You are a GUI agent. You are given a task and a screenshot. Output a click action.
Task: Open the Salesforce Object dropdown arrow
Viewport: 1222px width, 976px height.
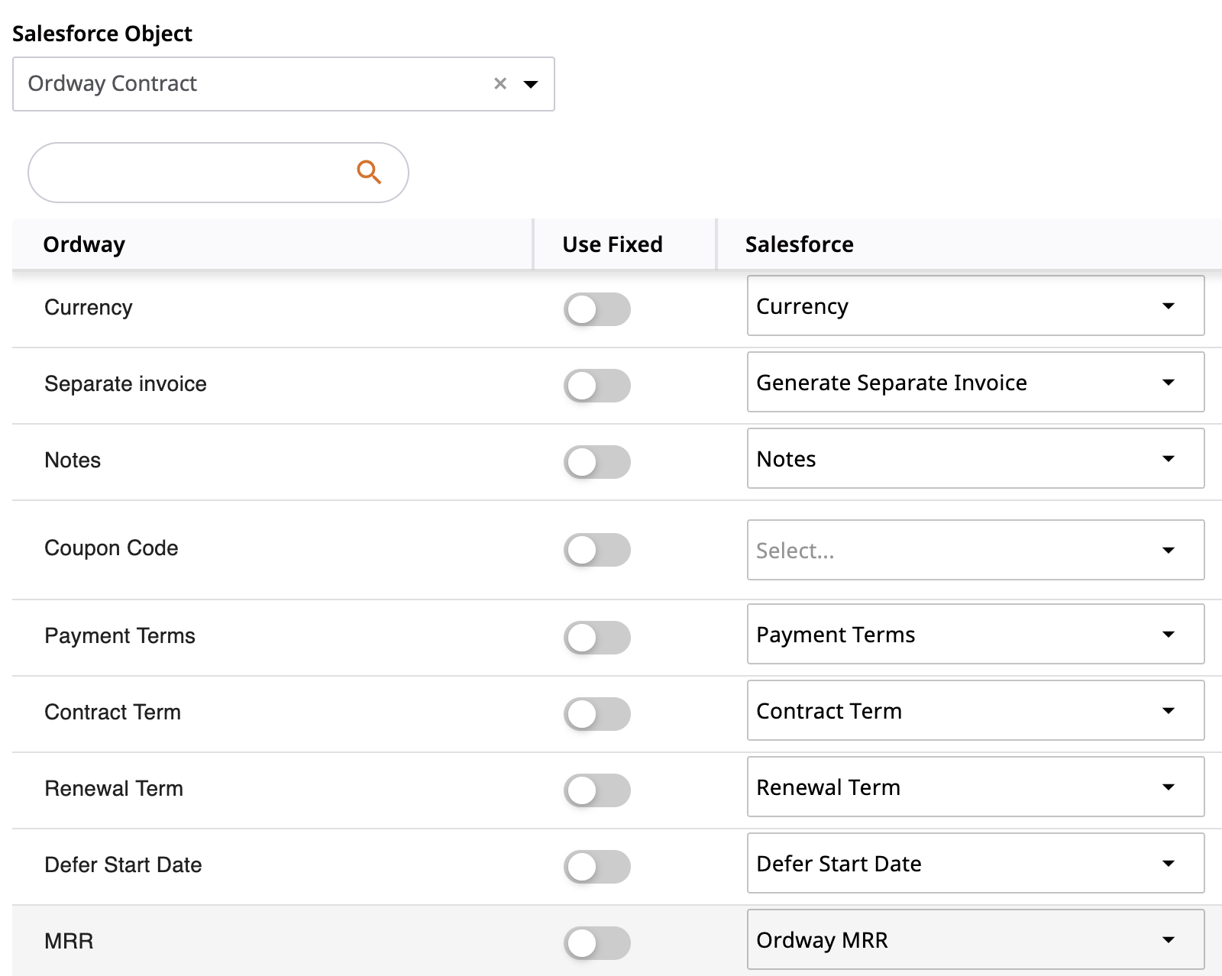tap(531, 84)
